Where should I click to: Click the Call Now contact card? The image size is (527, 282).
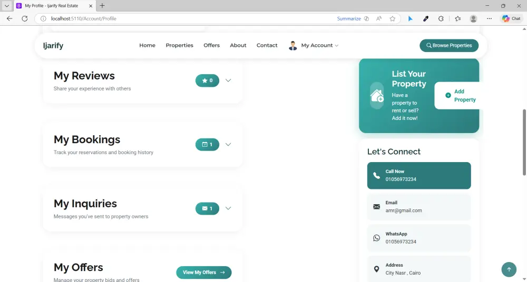[419, 176]
